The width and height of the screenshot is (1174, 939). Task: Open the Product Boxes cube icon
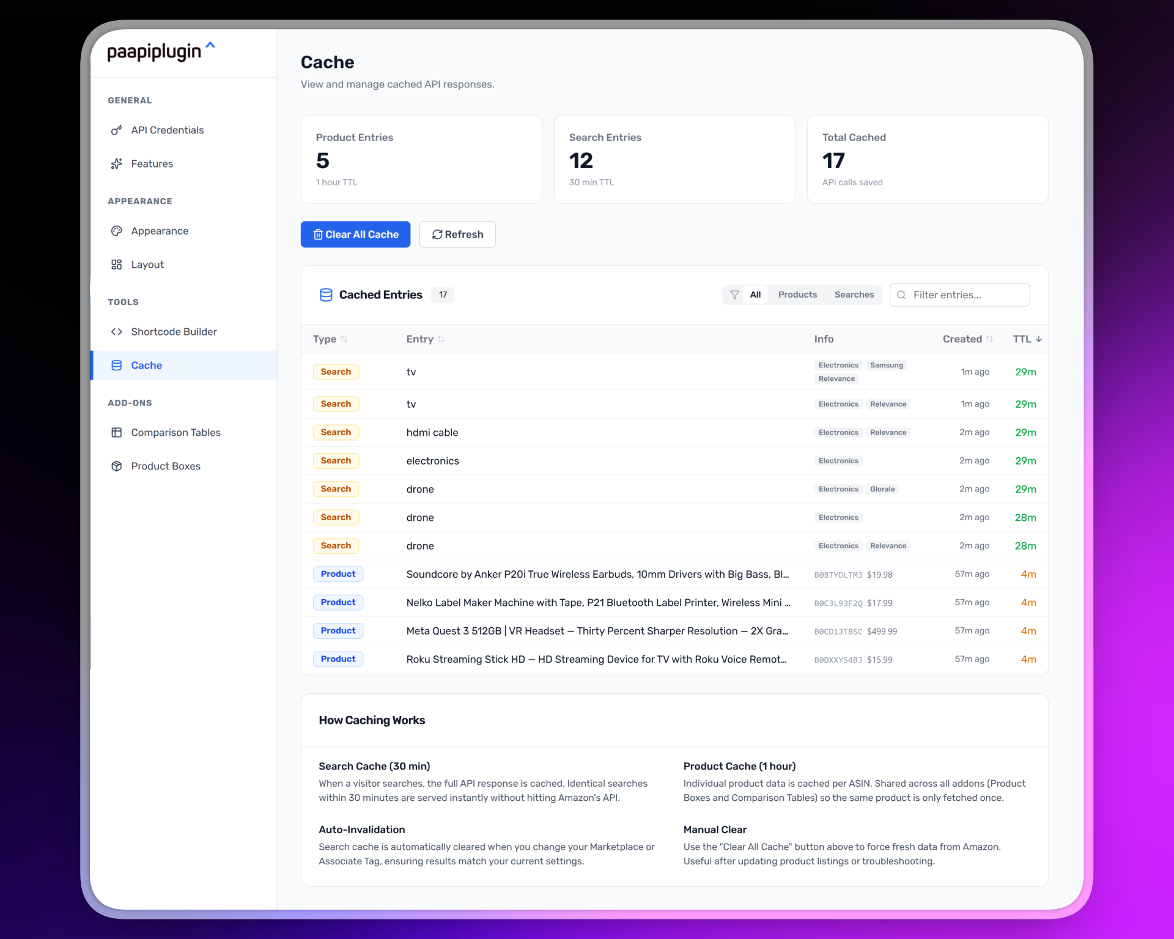[116, 466]
